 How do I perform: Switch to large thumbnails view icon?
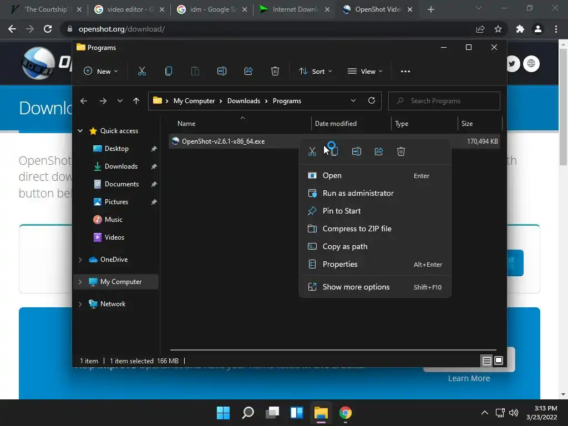[x=499, y=361]
